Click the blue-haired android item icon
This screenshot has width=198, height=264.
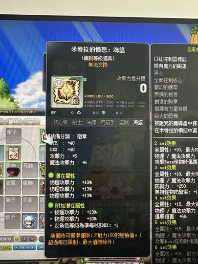tap(30, 221)
